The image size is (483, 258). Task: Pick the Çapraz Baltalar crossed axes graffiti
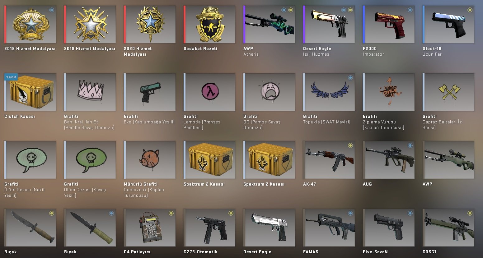448,92
